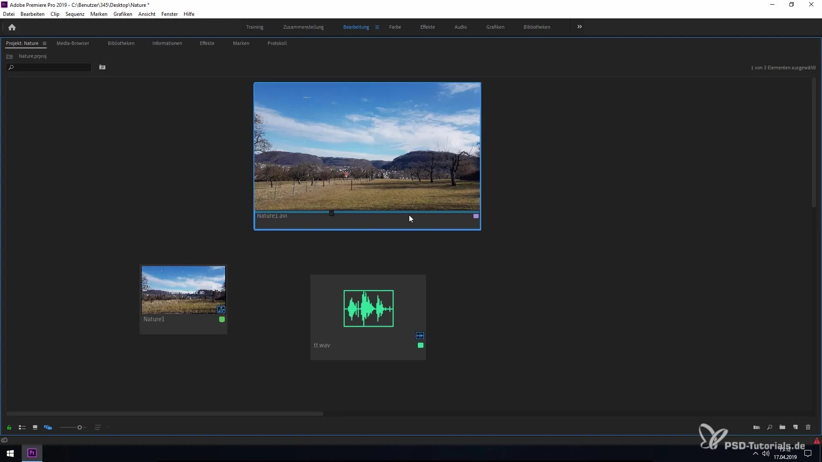Open the Home screen icon
This screenshot has width=822, height=462.
click(12, 27)
